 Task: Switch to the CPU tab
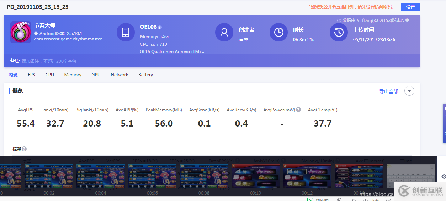click(50, 75)
